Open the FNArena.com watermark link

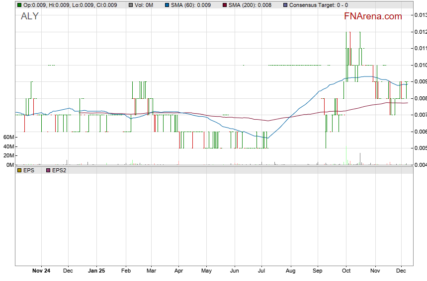pos(373,16)
